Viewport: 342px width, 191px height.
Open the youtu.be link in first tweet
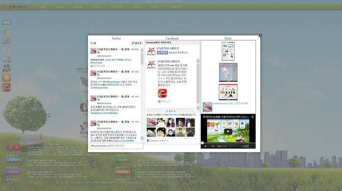point(117,59)
